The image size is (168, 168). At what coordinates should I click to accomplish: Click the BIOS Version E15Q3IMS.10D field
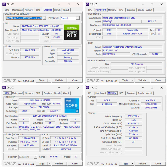[x=132, y=50]
